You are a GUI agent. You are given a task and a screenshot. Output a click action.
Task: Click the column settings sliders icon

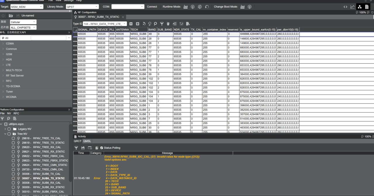[181, 24]
